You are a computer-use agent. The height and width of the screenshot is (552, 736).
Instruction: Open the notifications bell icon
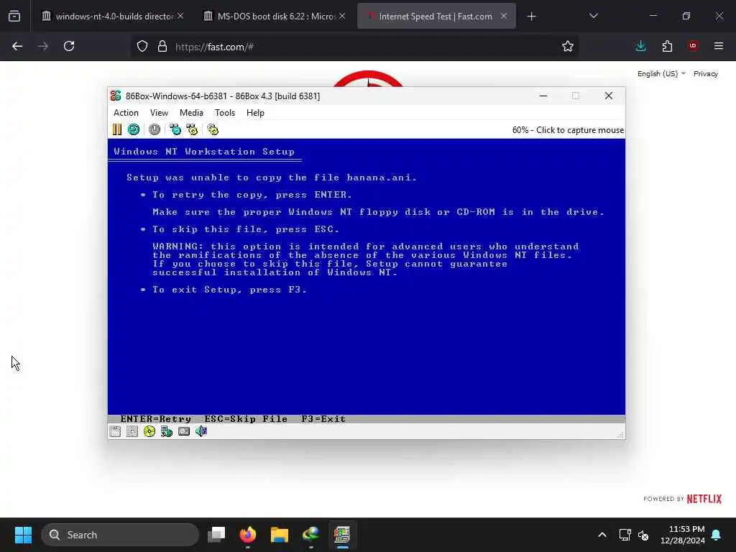717,535
